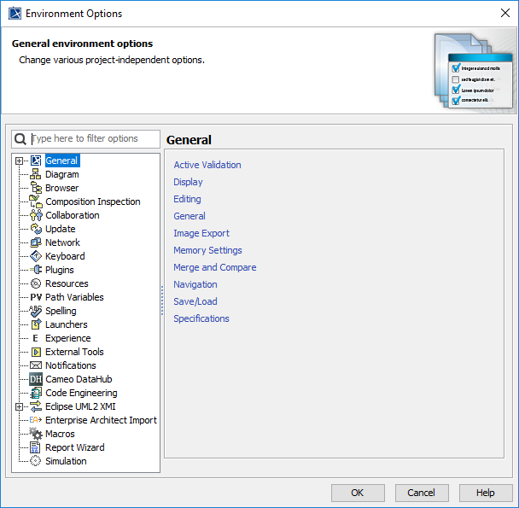
Task: Click the Resources disc icon
Action: [x=36, y=283]
